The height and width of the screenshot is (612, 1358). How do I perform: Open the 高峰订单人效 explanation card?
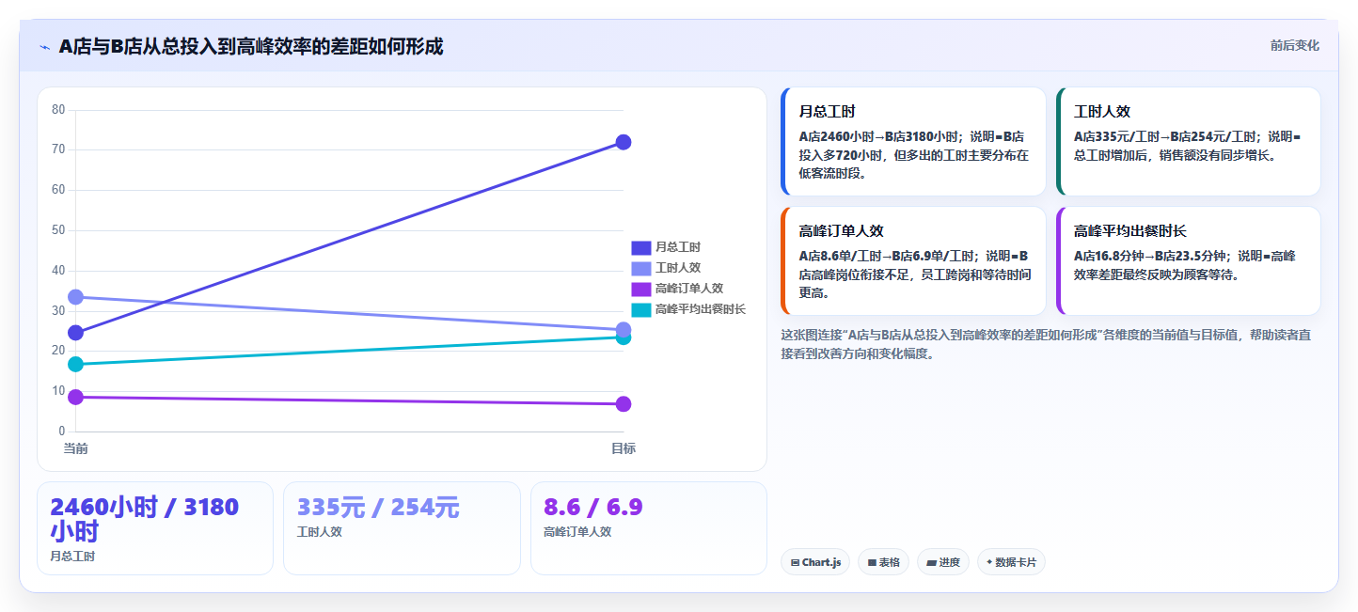pyautogui.click(x=913, y=260)
